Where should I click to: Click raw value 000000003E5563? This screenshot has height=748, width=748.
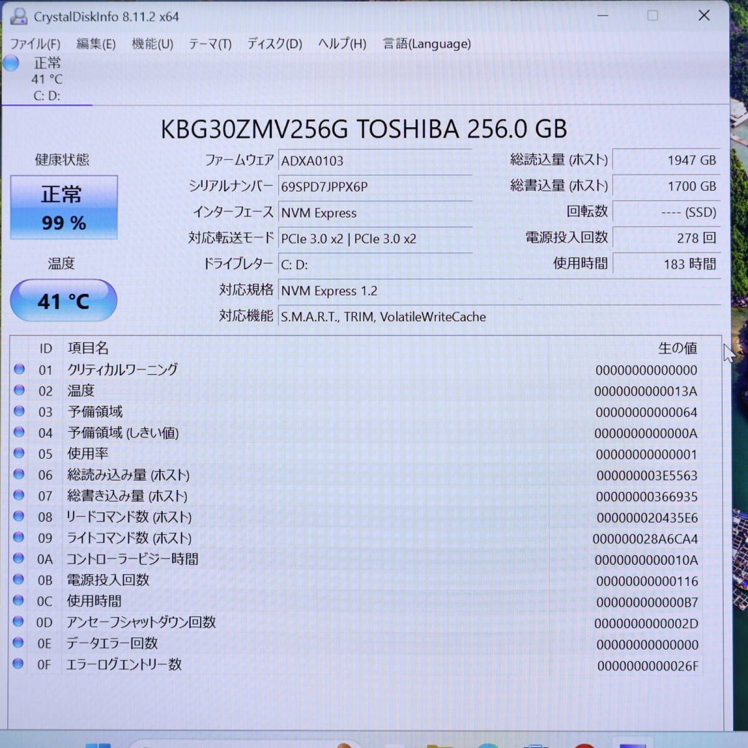647,476
